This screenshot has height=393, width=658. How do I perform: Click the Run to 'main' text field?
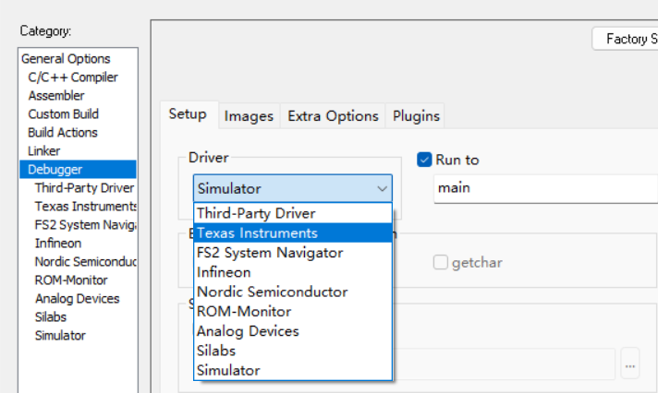[543, 188]
